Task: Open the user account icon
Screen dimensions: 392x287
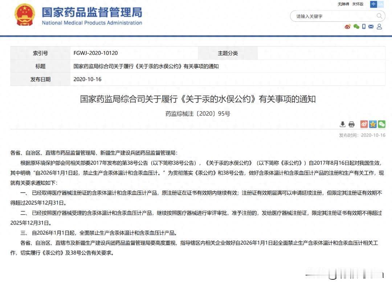Action: coord(379,26)
